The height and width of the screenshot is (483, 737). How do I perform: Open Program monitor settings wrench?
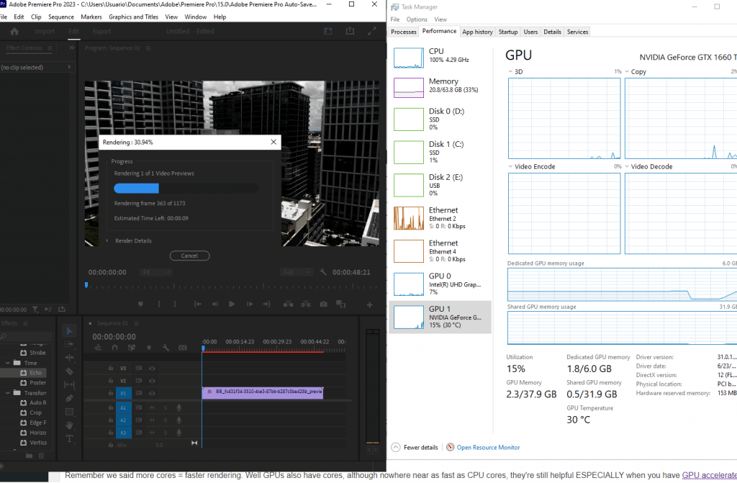[x=323, y=272]
